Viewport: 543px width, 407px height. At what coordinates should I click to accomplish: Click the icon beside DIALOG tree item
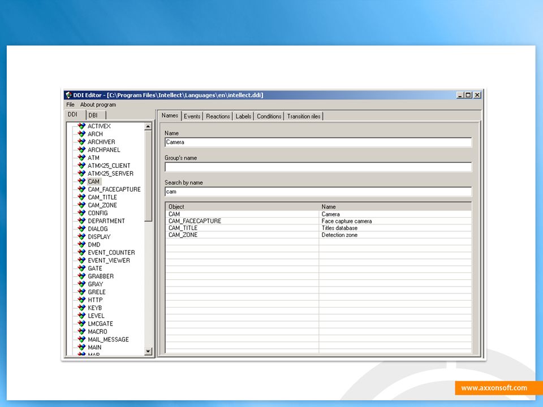(x=81, y=229)
